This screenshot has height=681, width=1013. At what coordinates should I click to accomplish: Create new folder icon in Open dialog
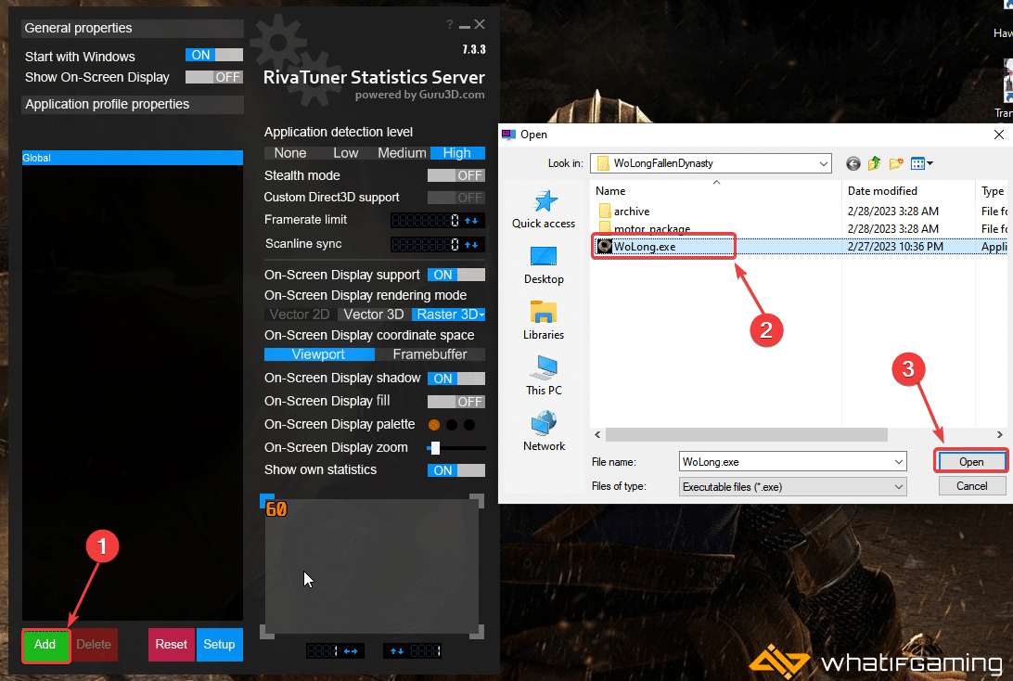895,163
